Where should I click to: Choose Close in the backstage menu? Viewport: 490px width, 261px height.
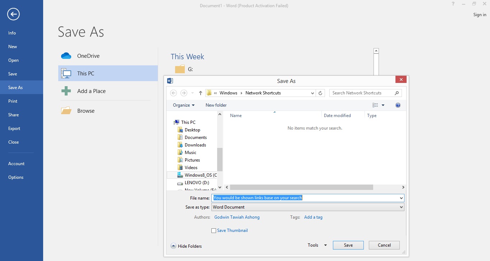[22, 142]
